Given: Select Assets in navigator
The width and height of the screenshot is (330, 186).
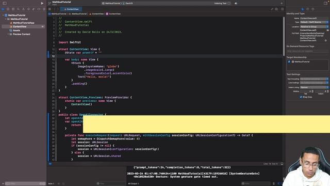Looking at the screenshot, I should coord(15,30).
